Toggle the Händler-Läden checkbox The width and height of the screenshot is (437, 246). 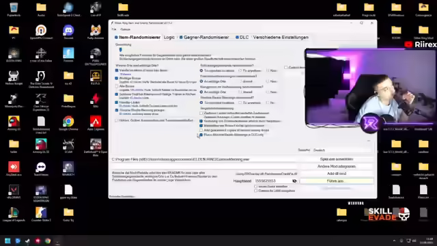117,102
